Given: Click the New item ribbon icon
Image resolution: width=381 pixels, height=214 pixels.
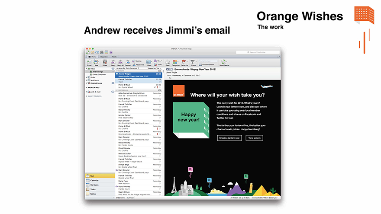Looking at the screenshot, I should point(96,62).
